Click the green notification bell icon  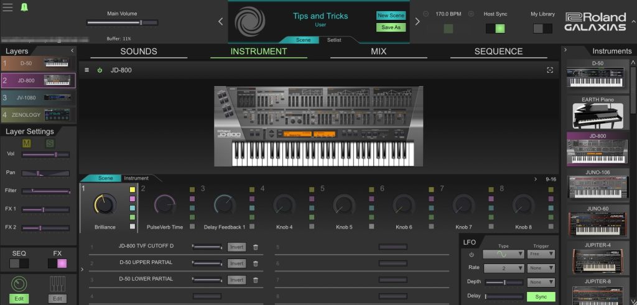coord(24,7)
